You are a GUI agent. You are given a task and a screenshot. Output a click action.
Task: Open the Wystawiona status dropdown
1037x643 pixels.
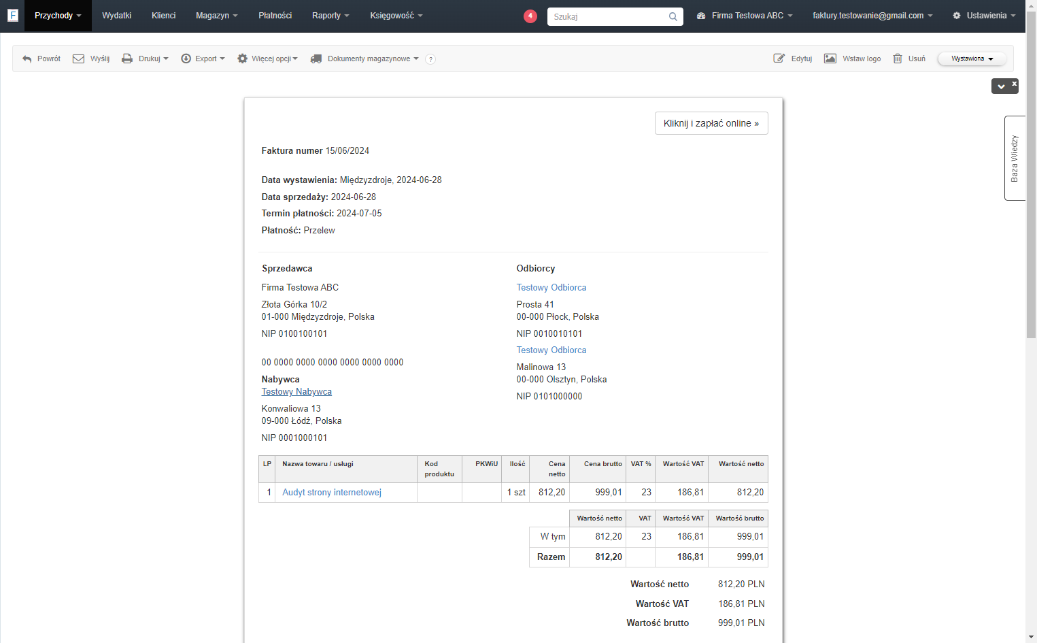[972, 59]
